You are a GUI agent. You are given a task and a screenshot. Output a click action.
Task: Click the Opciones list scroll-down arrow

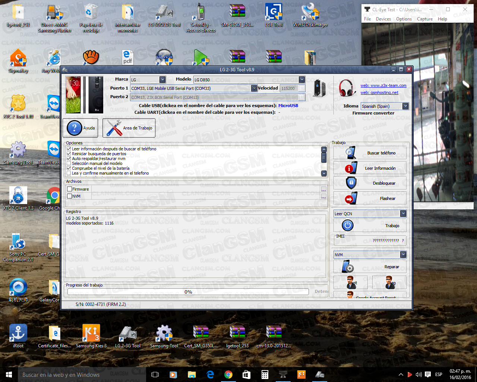coord(324,173)
